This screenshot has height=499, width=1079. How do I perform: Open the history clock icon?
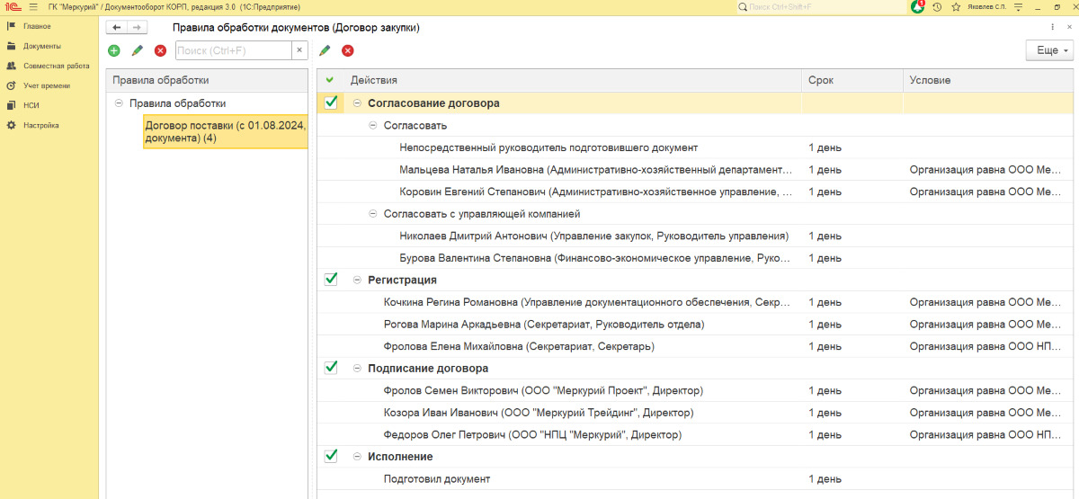(x=937, y=7)
